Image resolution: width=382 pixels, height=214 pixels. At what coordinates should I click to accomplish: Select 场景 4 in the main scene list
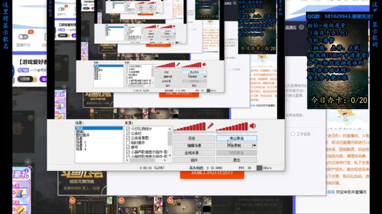pyautogui.click(x=81, y=149)
